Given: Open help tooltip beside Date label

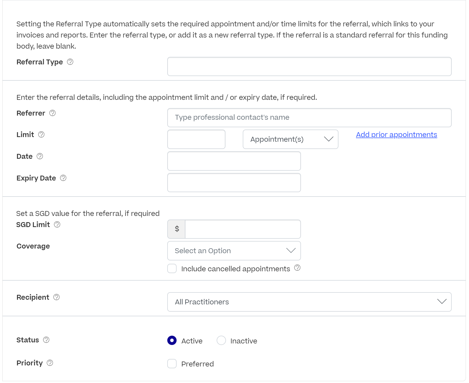Looking at the screenshot, I should click(40, 156).
